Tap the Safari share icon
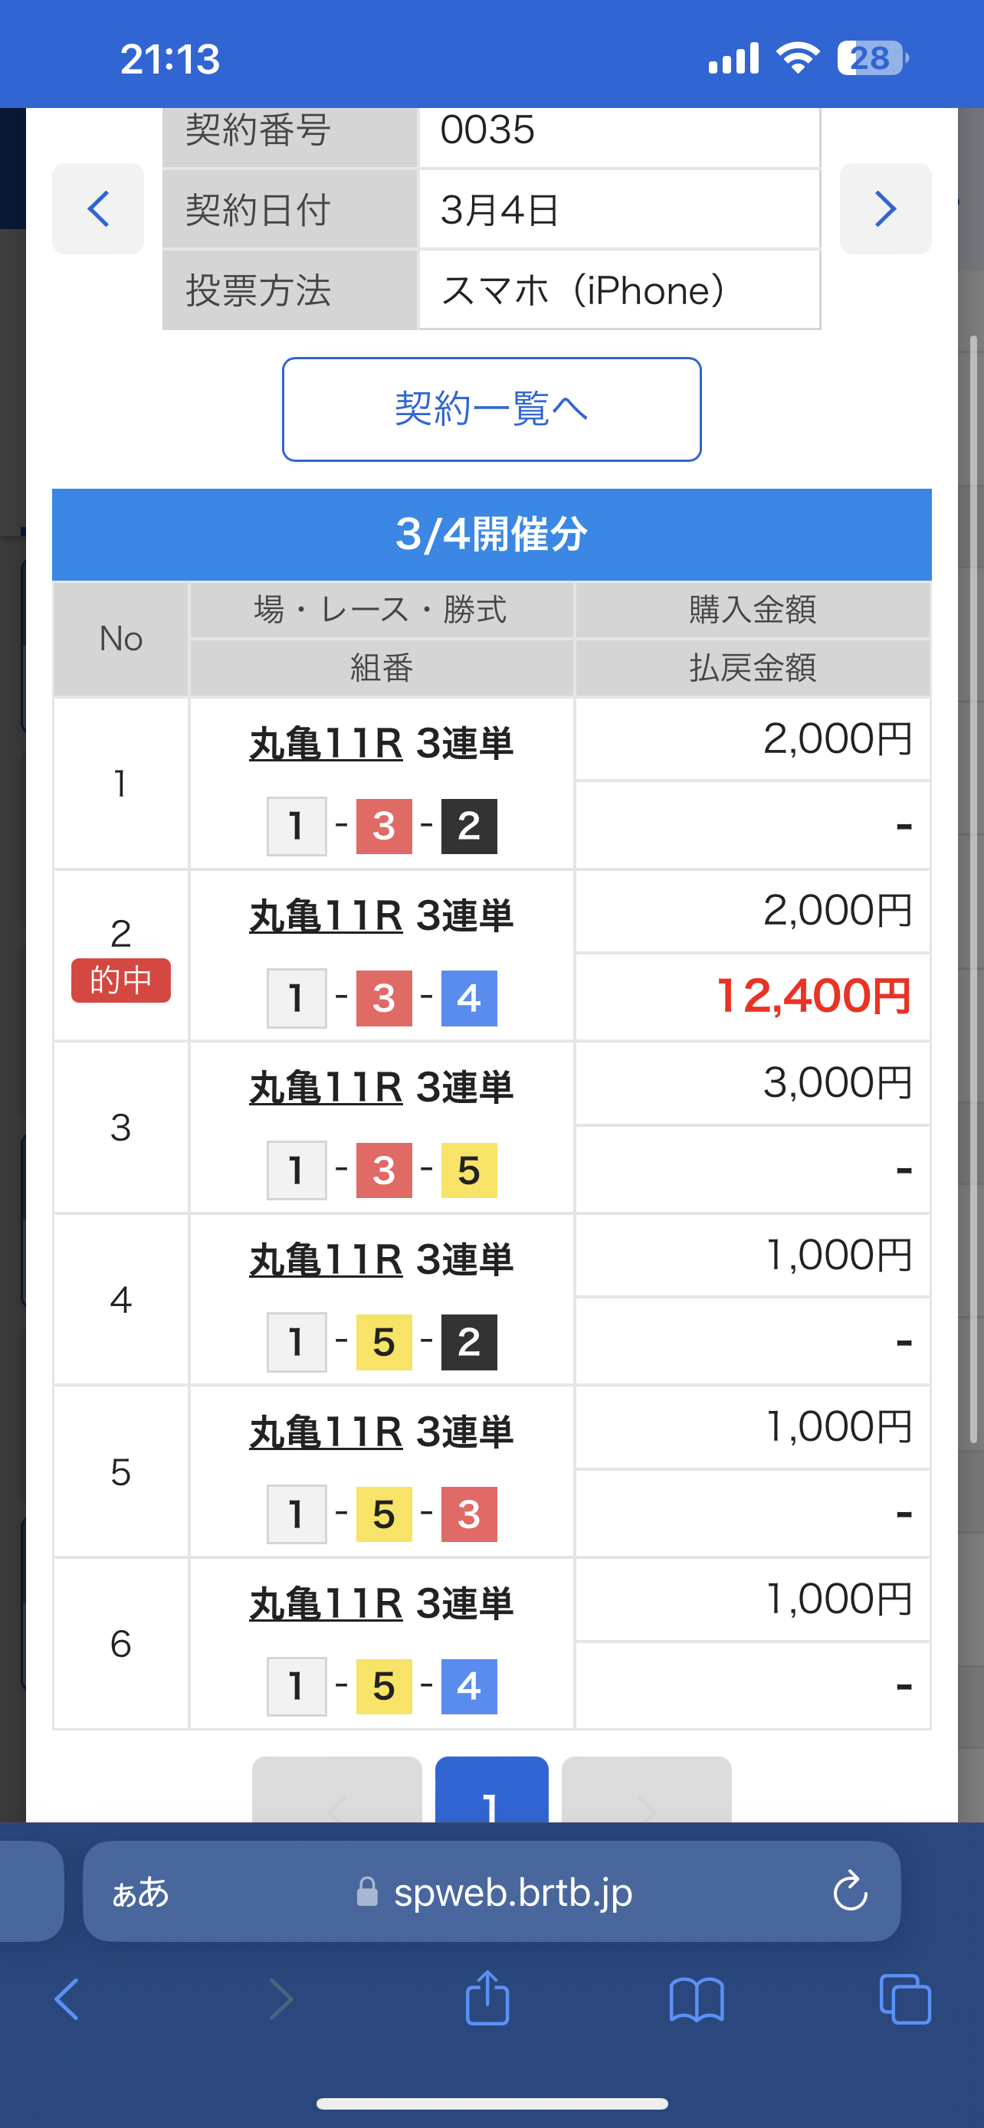This screenshot has width=984, height=2128. coord(487,1999)
